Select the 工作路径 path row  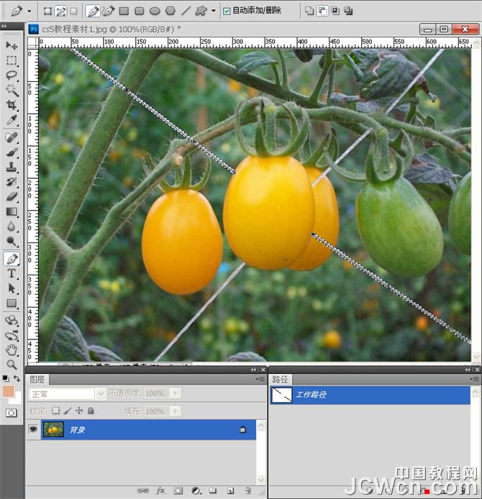[x=370, y=395]
